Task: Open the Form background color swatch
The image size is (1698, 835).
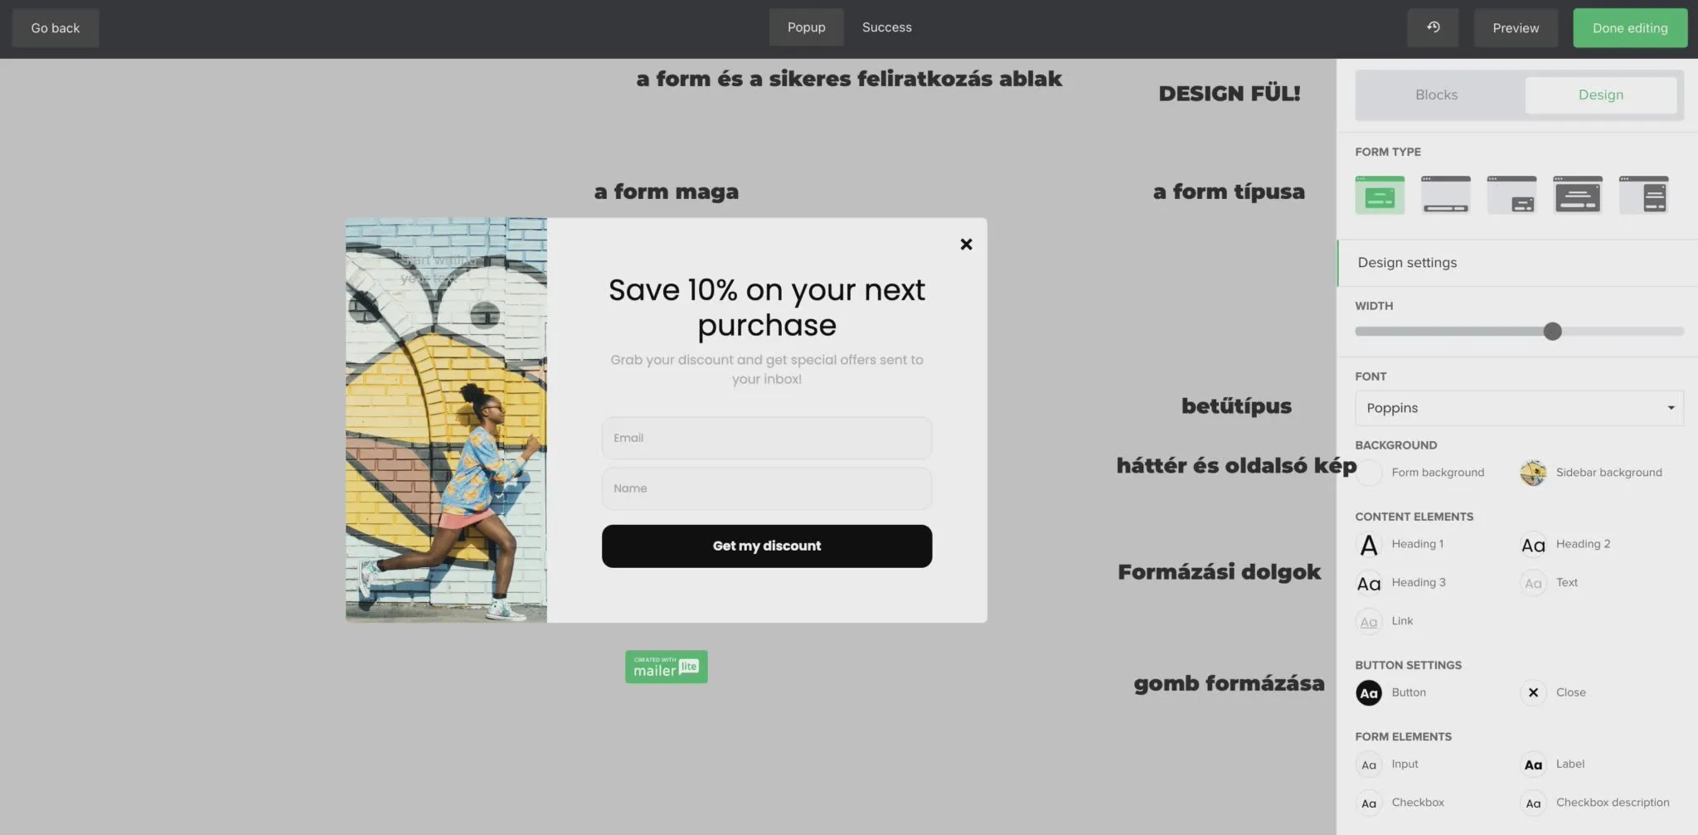Action: (x=1369, y=473)
